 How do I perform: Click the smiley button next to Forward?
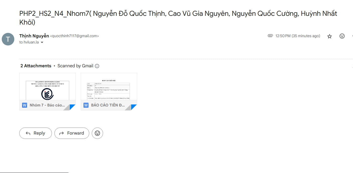click(97, 133)
